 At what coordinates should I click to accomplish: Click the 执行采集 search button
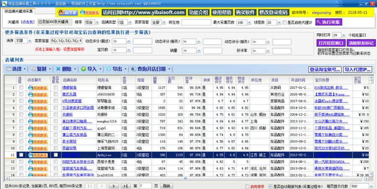(x=329, y=22)
